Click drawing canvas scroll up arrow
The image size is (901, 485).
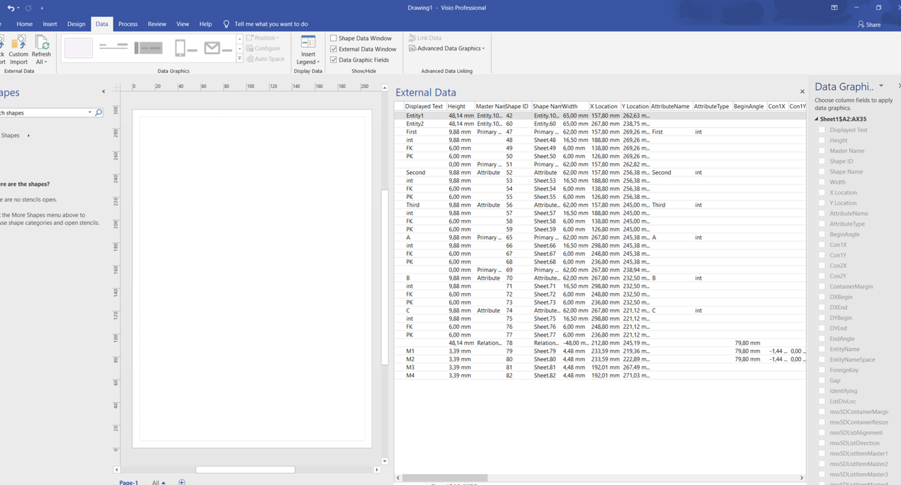[384, 88]
